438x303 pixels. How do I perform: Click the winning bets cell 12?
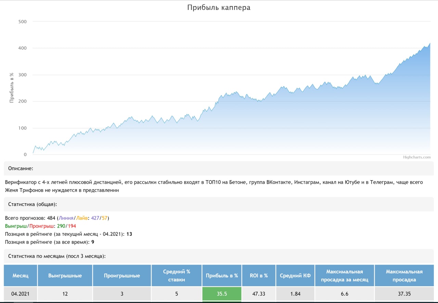[x=65, y=294]
